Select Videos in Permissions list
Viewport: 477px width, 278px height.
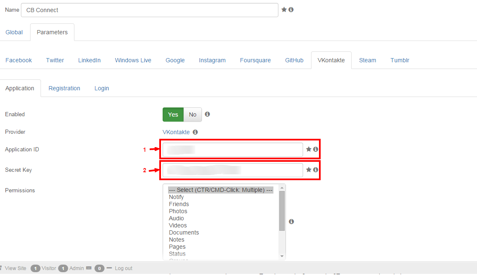(x=178, y=225)
